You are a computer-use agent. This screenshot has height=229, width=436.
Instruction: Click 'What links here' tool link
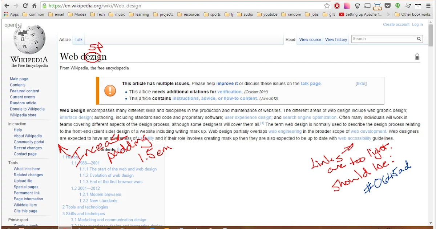coord(27,169)
